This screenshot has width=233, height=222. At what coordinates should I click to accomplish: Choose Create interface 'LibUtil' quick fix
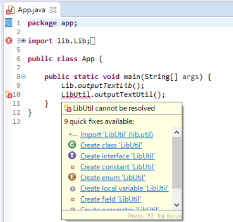117,156
